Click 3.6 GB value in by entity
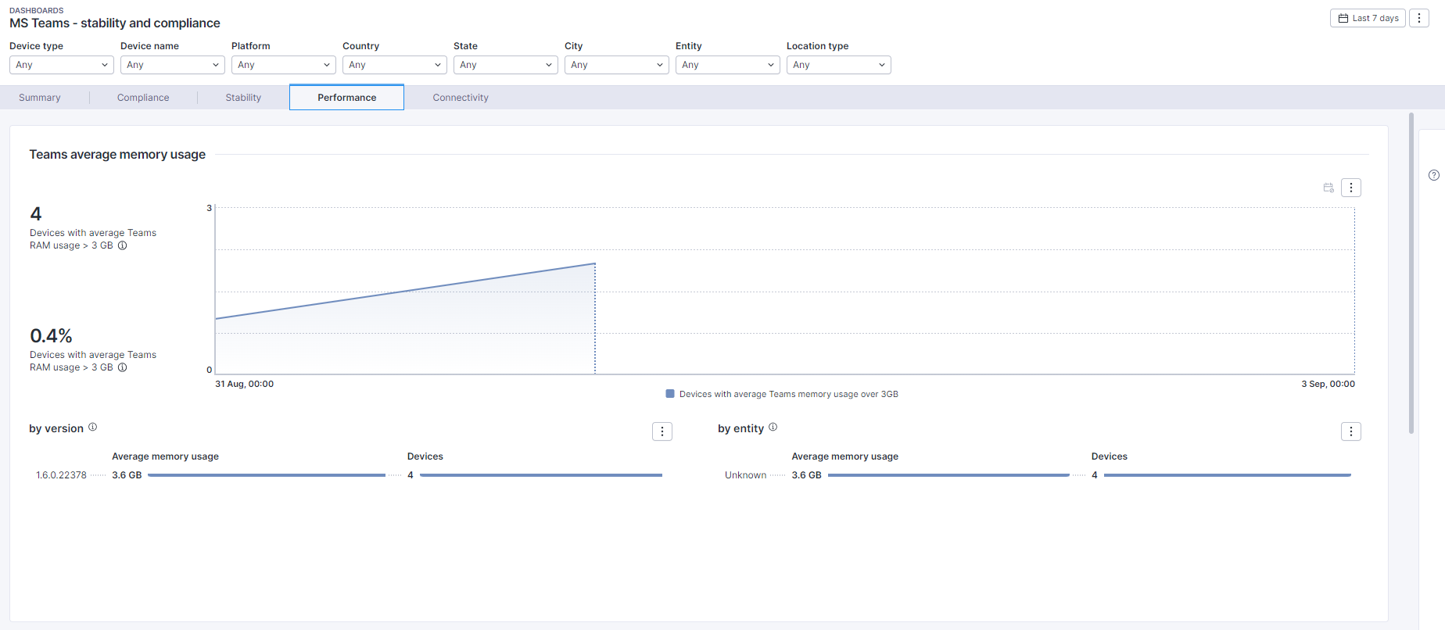 (806, 475)
